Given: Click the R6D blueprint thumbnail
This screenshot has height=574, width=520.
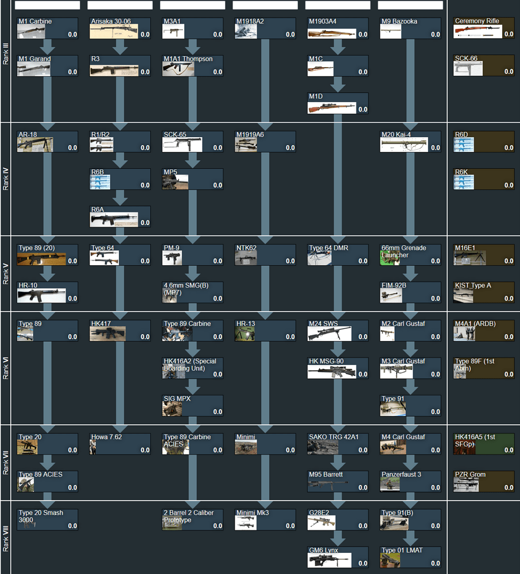Looking at the screenshot, I should tap(464, 145).
